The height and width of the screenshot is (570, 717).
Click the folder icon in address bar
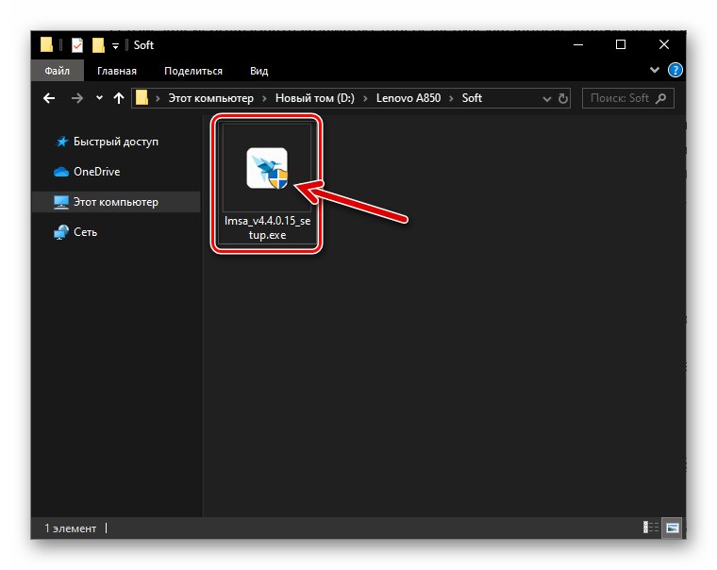click(x=142, y=98)
